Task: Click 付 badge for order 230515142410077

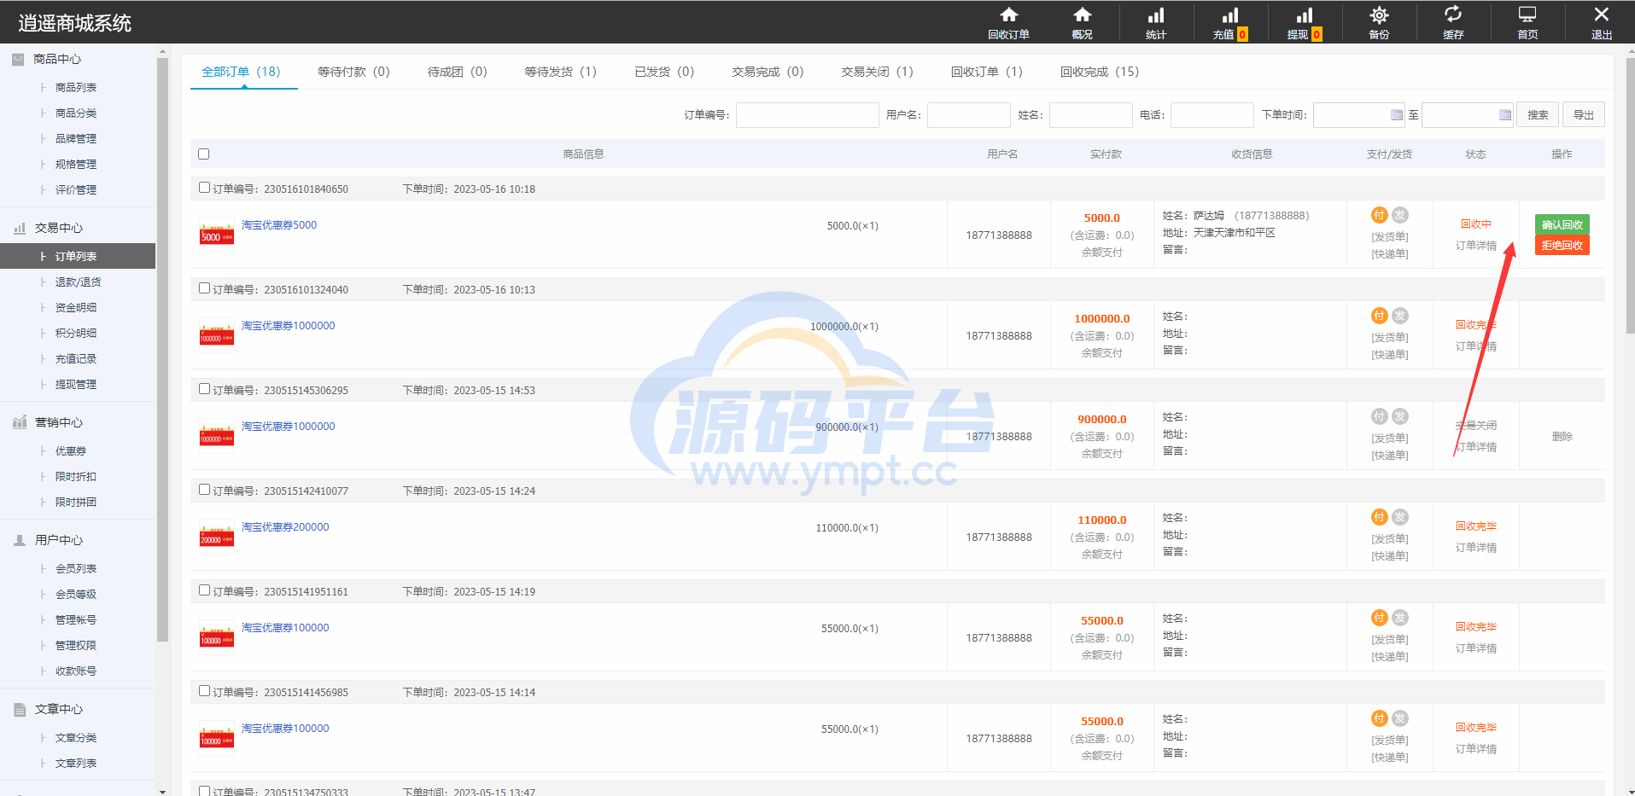Action: tap(1379, 517)
